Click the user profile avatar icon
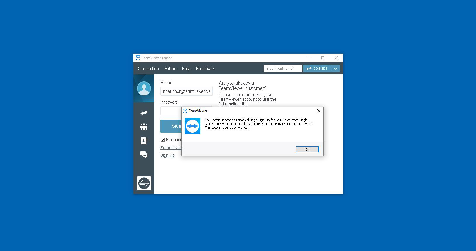476x251 pixels. [144, 88]
